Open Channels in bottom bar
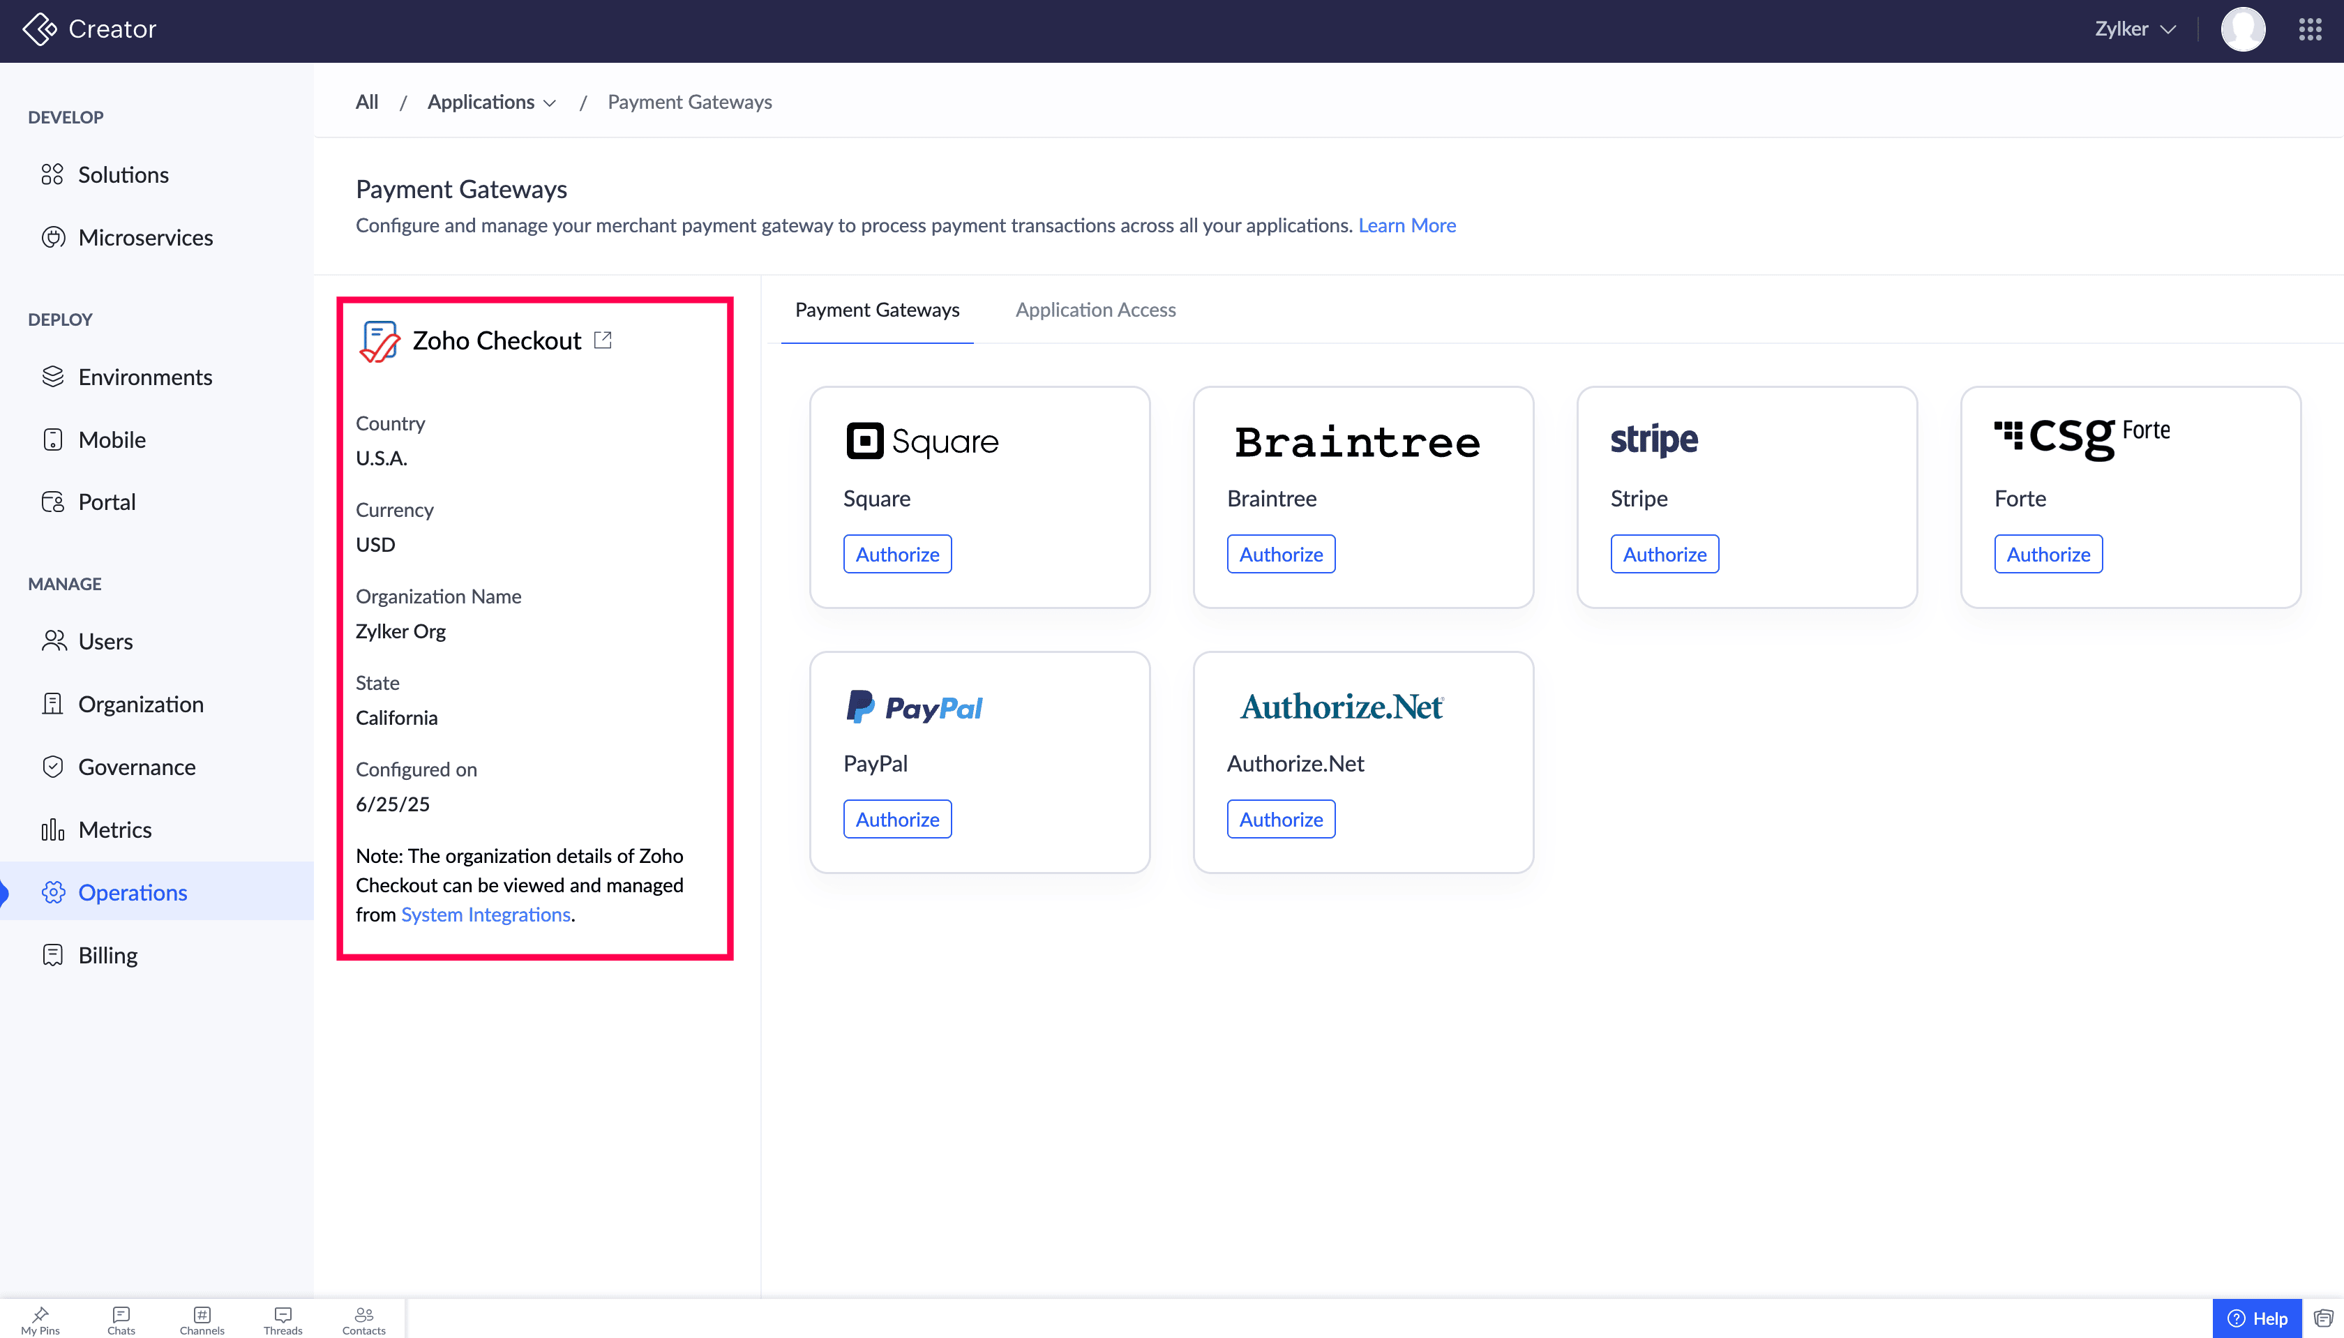 202,1320
